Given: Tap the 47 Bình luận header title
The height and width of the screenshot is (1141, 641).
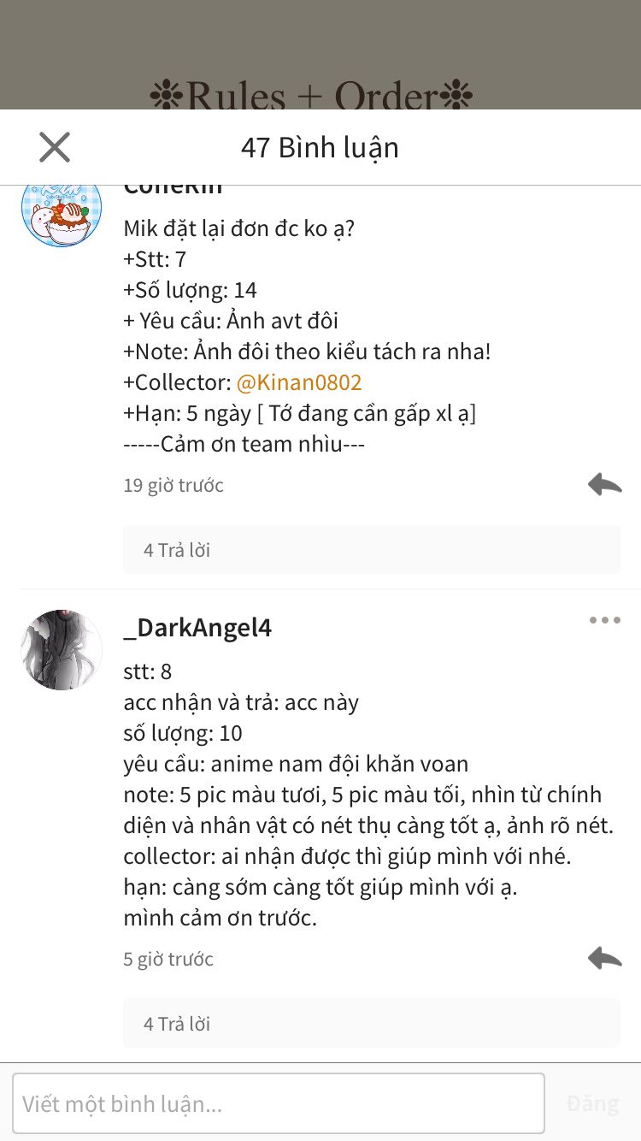Looking at the screenshot, I should tap(320, 148).
